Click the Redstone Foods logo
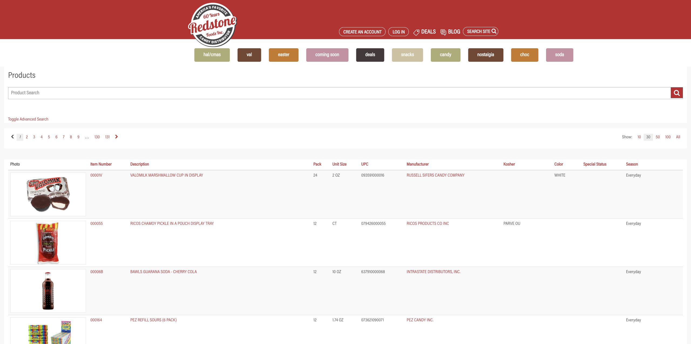 pos(212,25)
